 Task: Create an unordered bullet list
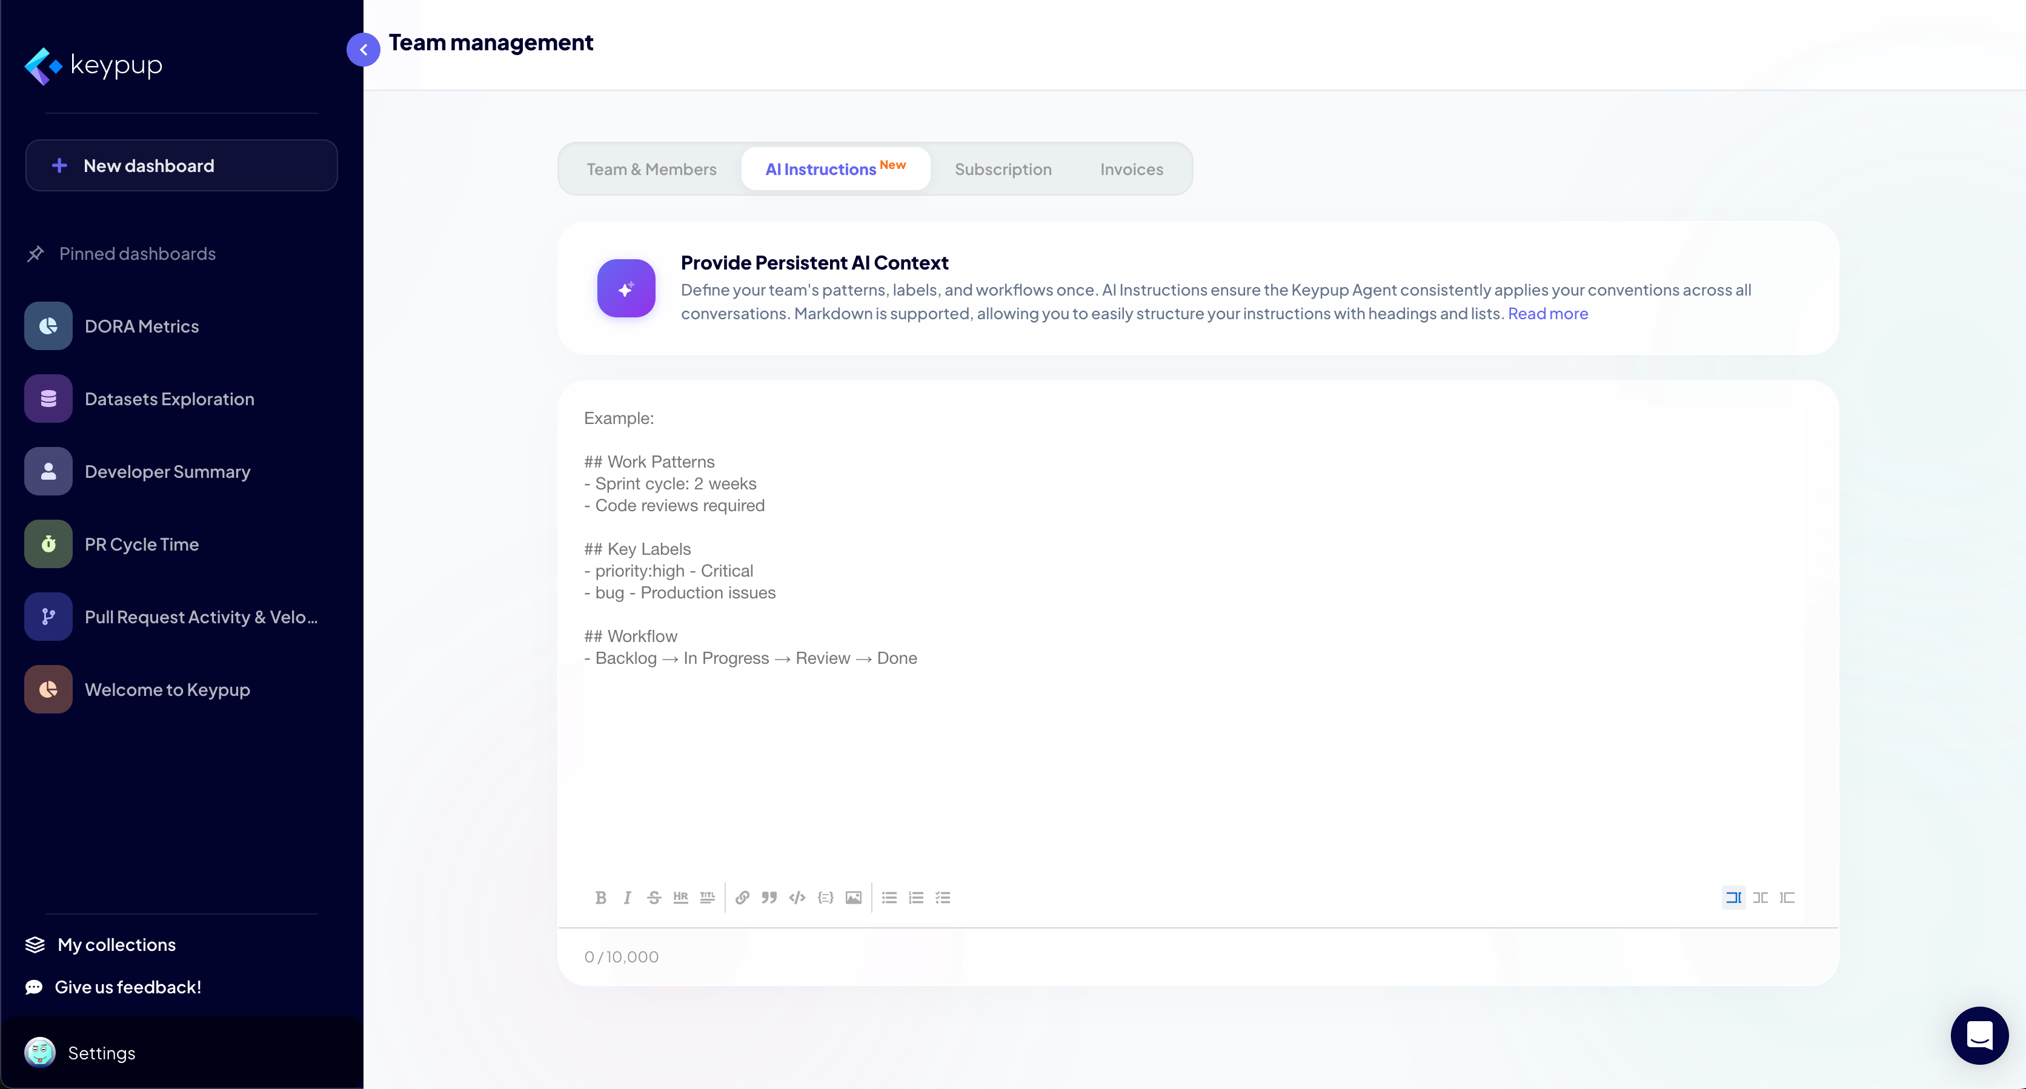(889, 897)
